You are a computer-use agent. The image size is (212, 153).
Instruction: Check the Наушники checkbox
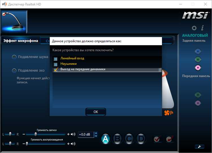click(55, 64)
